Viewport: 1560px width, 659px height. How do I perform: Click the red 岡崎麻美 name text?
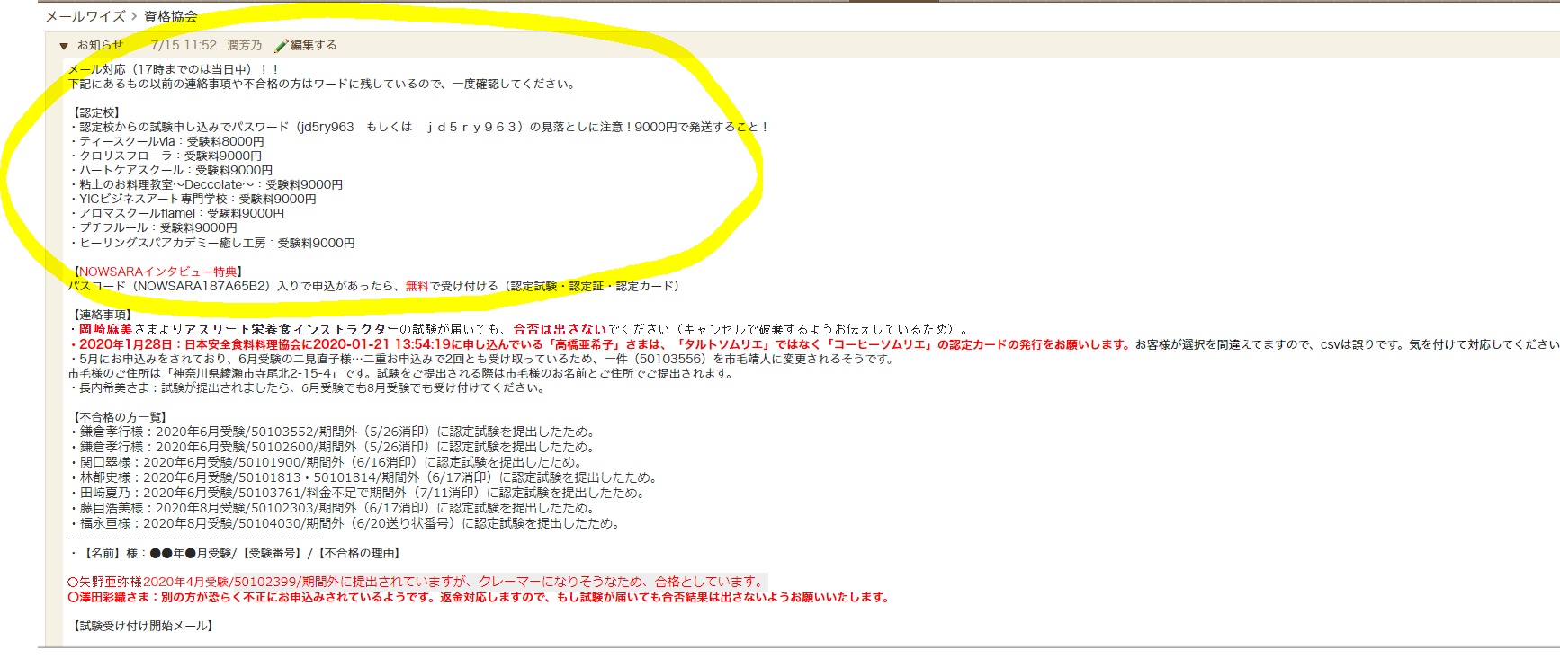[x=105, y=329]
